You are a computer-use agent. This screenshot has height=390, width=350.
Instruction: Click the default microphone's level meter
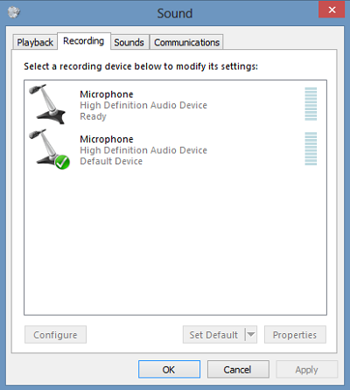(311, 149)
